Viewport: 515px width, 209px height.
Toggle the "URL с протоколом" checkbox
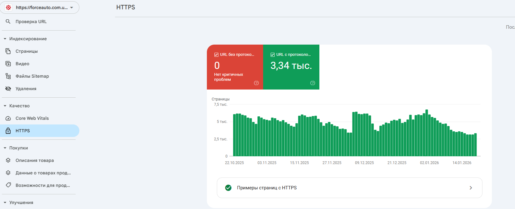point(272,55)
